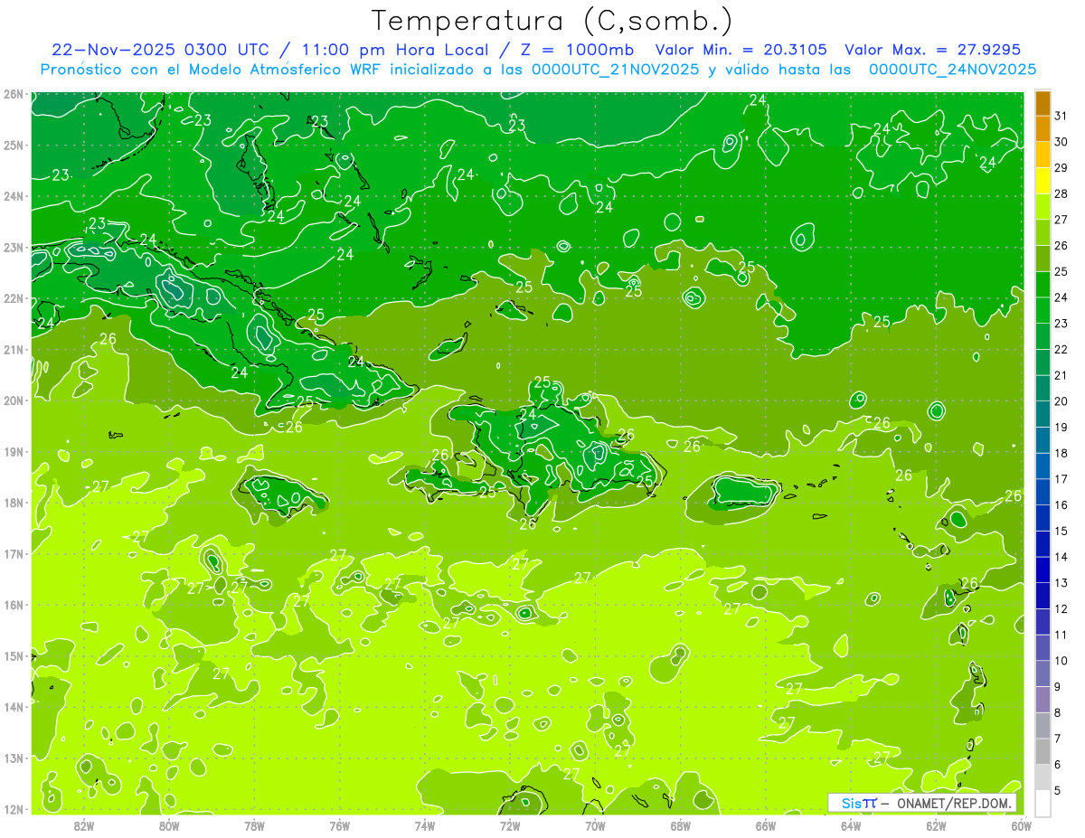
Task: Click the "70W" longitude axis label
Action: click(595, 825)
